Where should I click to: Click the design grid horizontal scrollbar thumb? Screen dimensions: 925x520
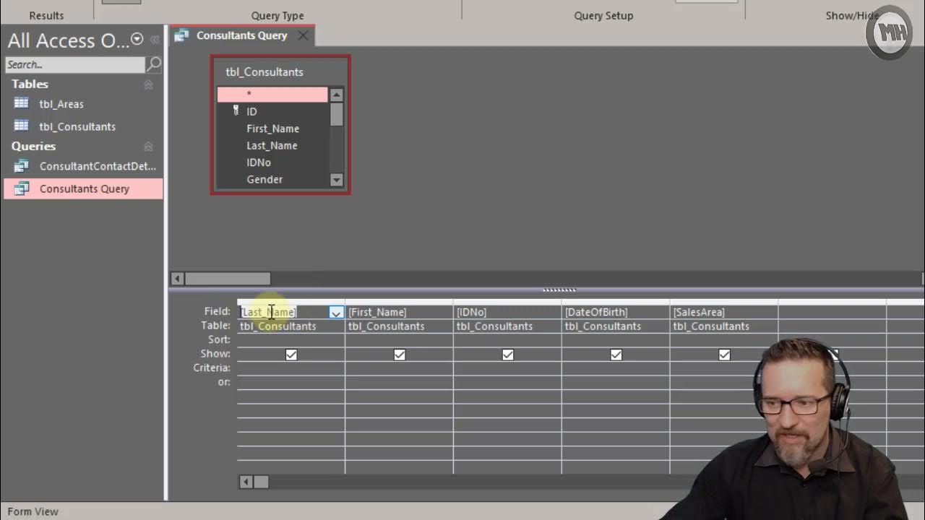(x=261, y=482)
